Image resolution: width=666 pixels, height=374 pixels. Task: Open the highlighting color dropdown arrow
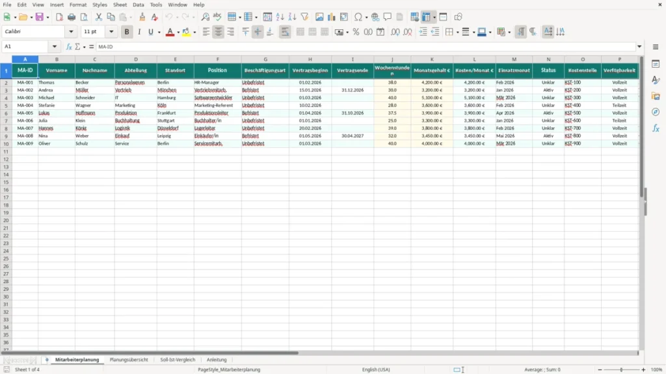(194, 32)
